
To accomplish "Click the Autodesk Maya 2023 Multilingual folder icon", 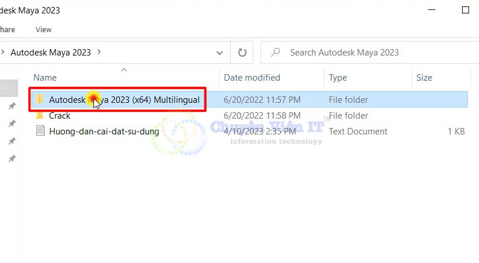I will tap(40, 99).
